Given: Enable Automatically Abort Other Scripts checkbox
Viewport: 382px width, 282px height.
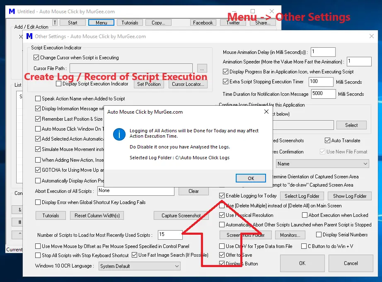Looking at the screenshot, I should 222,224.
